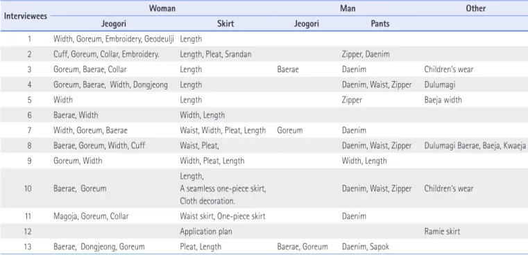Click cell 'Length, Pleat, Srandan'
This screenshot has width=528, height=255.
click(216, 54)
